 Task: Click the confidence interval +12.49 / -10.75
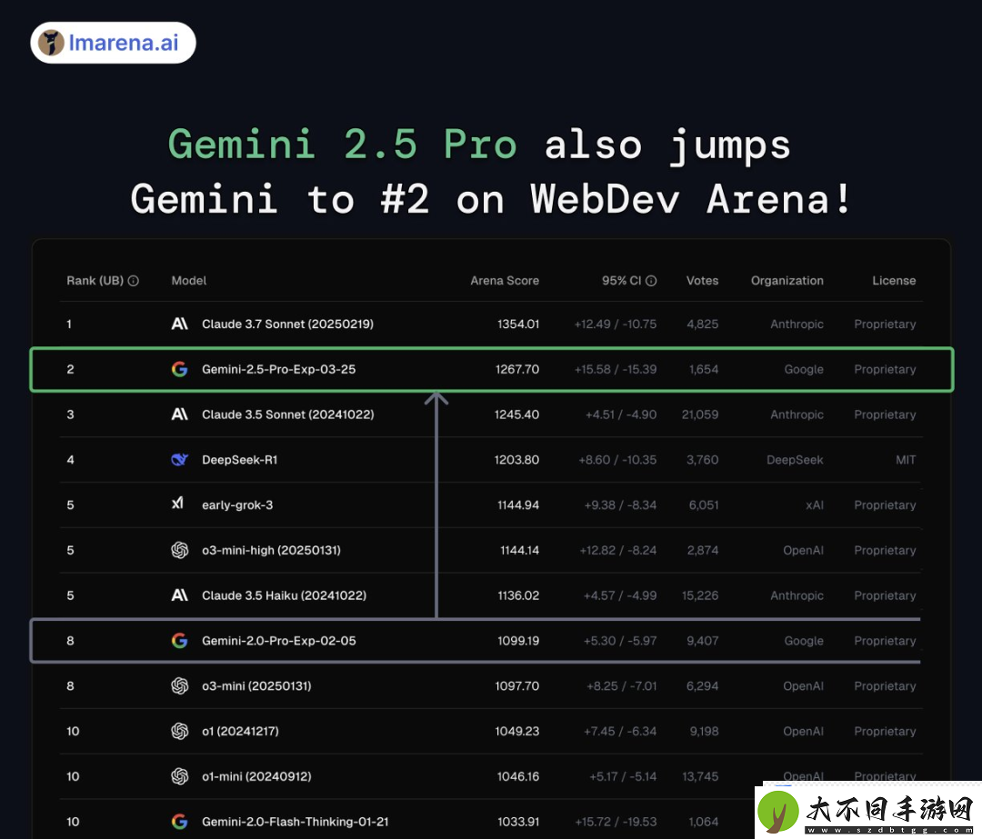click(616, 324)
